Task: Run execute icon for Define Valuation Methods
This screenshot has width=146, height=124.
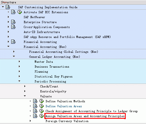Action: (x=42, y=101)
